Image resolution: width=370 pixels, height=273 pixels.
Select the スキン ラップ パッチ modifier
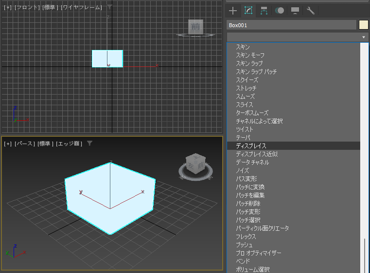point(294,72)
